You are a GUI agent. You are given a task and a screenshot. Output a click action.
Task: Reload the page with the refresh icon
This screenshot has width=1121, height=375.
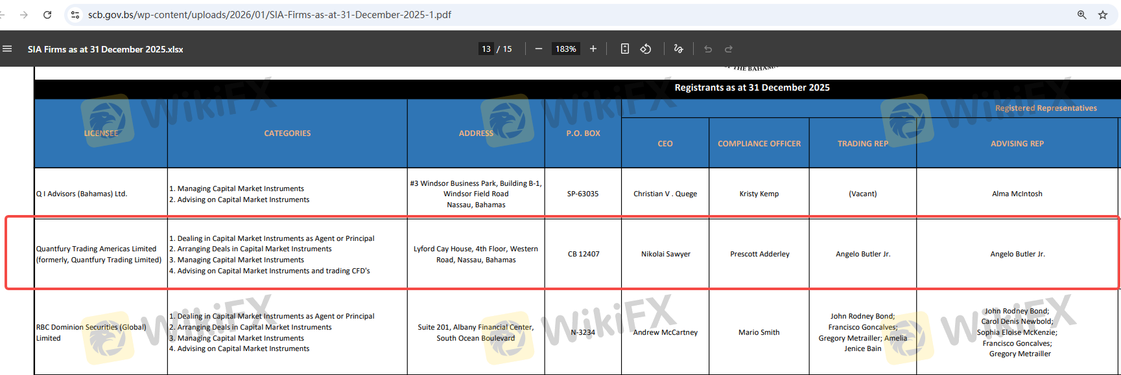click(x=47, y=14)
